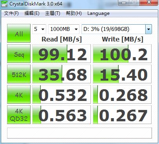This screenshot has width=159, height=144.
Task: Start the 4K QD32 benchmark test
Action: 19,115
